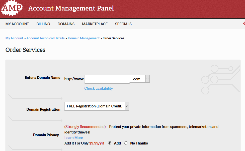Click the .com dropdown arrow icon

[147, 78]
